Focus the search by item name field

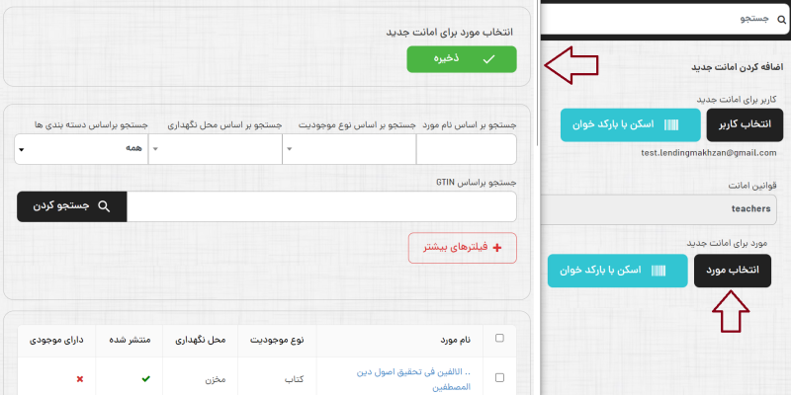(x=466, y=149)
